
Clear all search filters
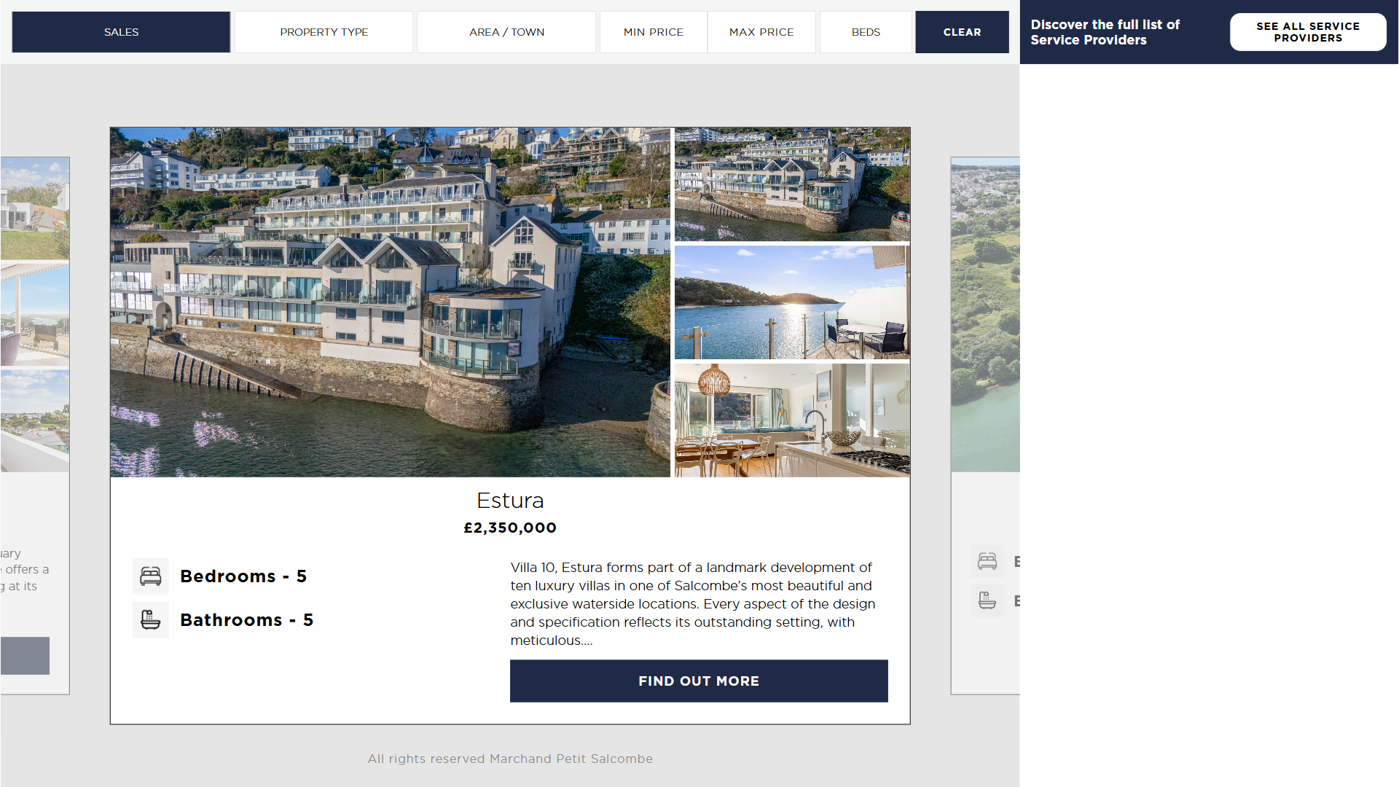click(962, 32)
